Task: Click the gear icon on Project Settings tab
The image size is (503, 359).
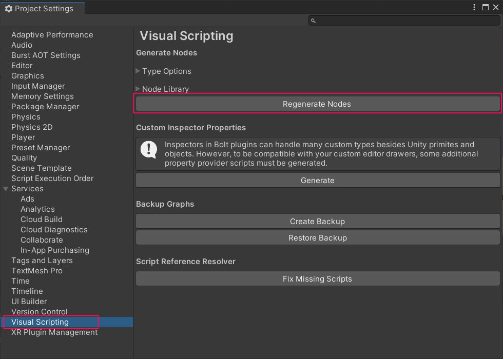Action: [8, 9]
